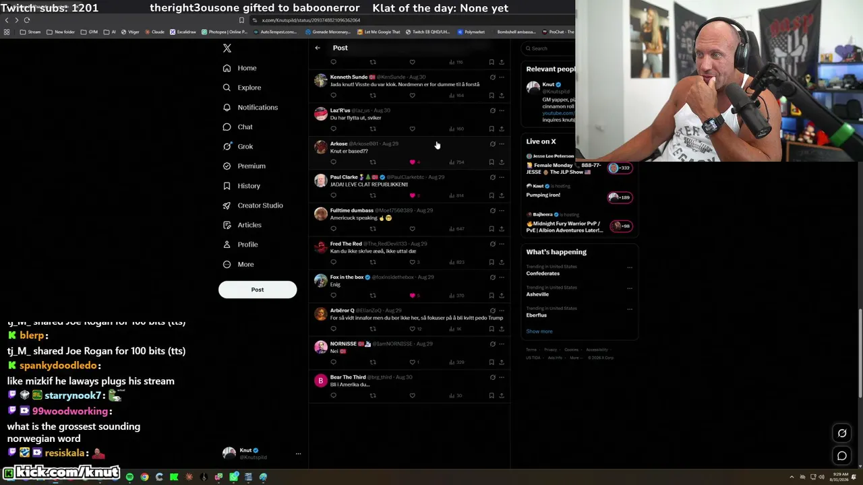863x485 pixels.
Task: Click the X search field
Action: click(x=549, y=48)
